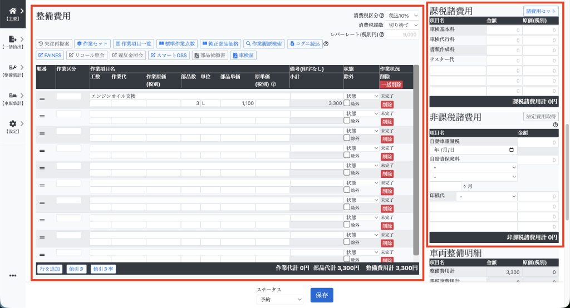
Task: Open the 車販集計 car icon in sidebar
Action: coord(12,98)
